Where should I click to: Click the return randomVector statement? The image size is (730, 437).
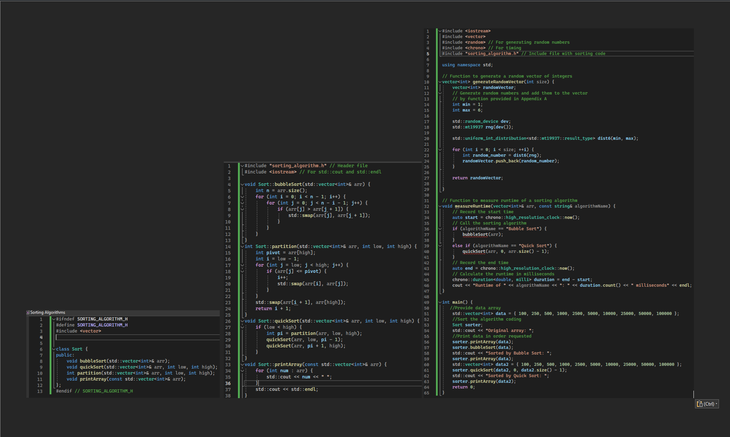[x=477, y=178]
